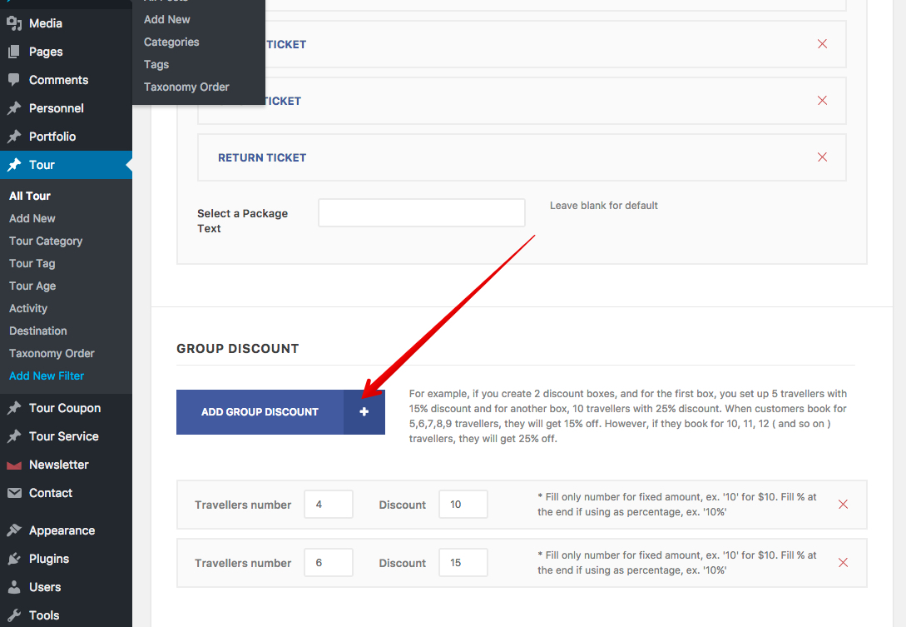Remove the Return Ticket package row
The width and height of the screenshot is (906, 627).
(822, 157)
